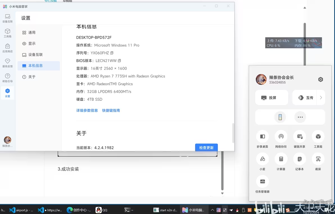
Task: Expand the system tray hidden icons chevron
Action: [x=212, y=210]
